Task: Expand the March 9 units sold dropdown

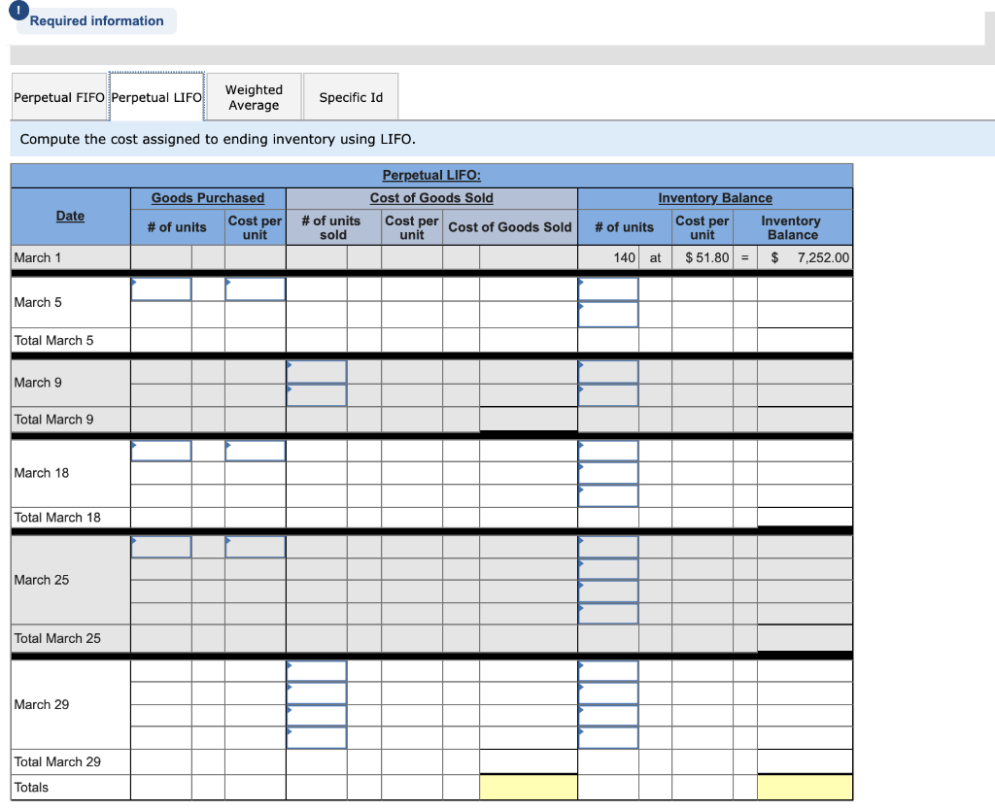Action: coord(317,371)
